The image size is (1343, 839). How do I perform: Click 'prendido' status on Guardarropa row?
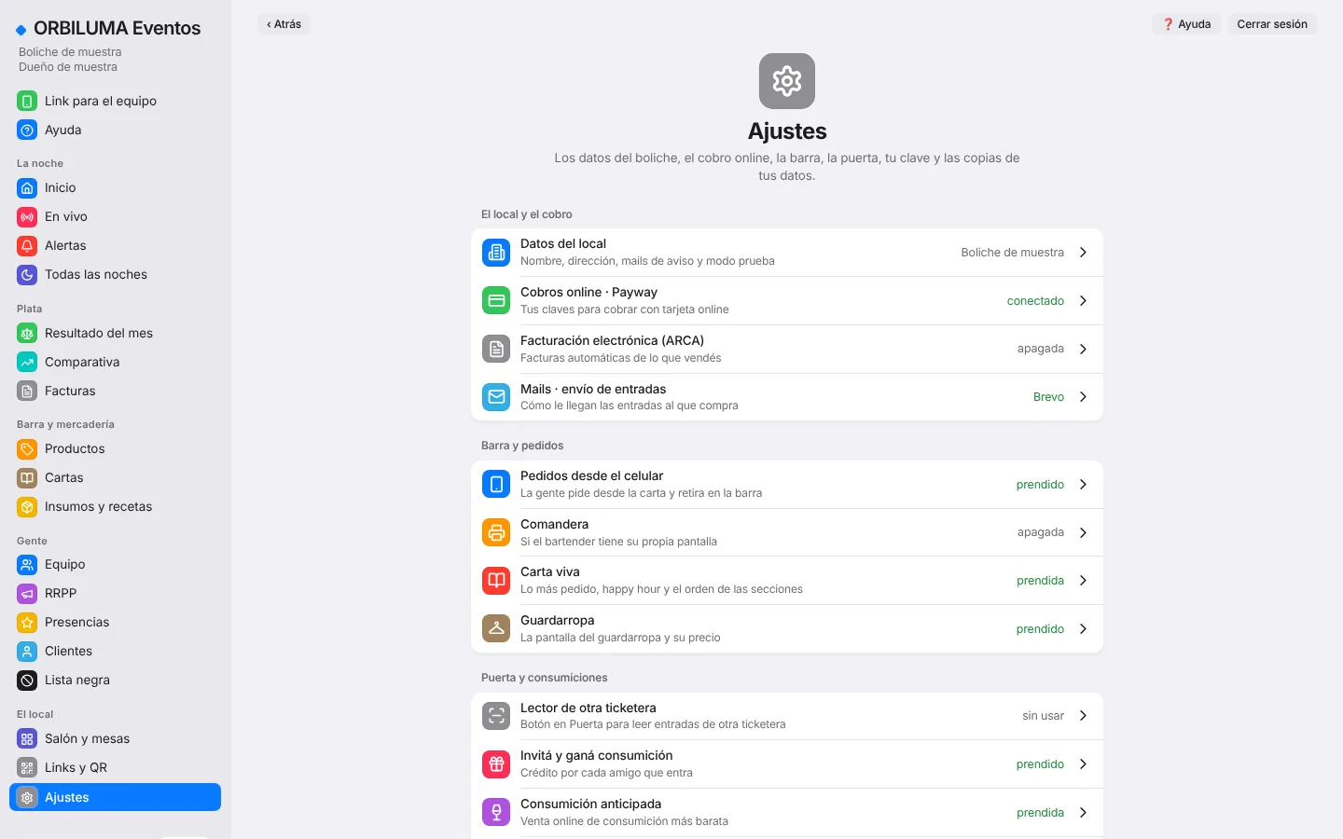[x=1040, y=628]
